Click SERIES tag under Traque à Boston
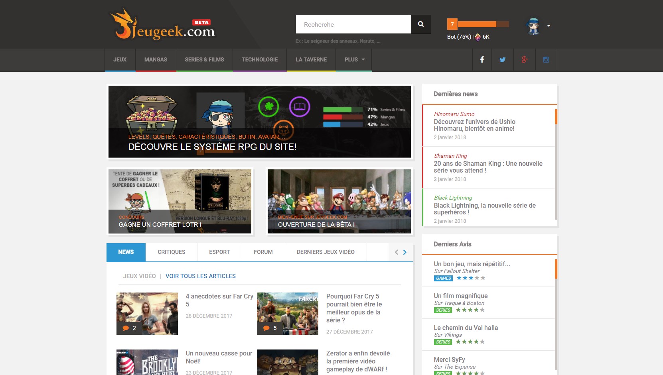 [x=443, y=310]
